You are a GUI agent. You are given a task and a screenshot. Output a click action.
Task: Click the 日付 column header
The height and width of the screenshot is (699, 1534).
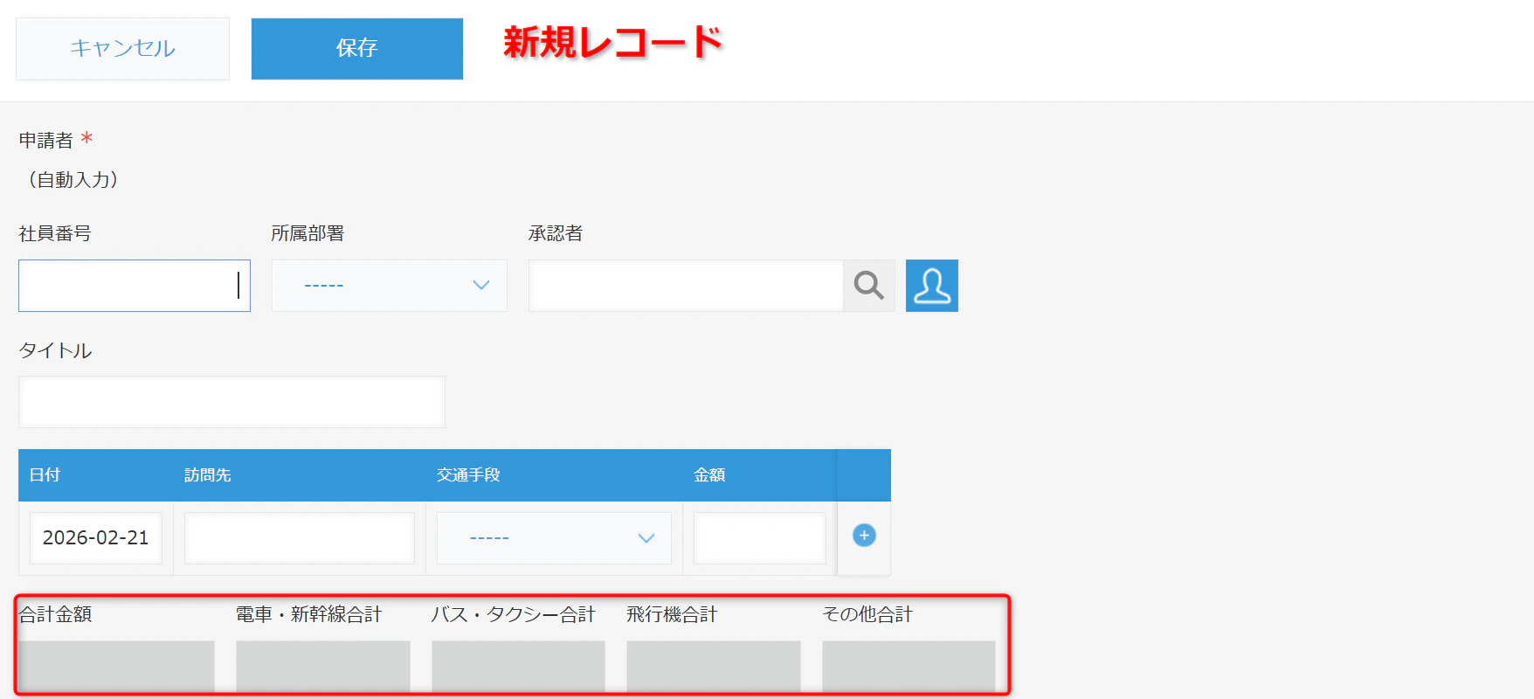45,475
